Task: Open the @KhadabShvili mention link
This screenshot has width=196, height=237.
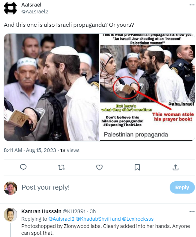Action: (x=93, y=219)
